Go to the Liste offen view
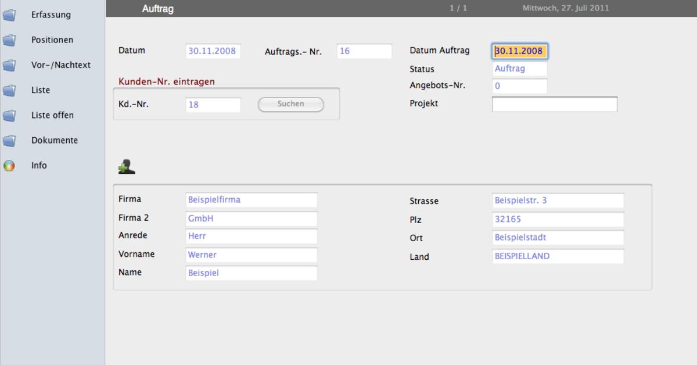This screenshot has height=365, width=697. pyautogui.click(x=52, y=115)
